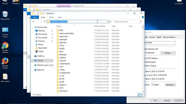This screenshot has width=186, height=104.
Task: Select Desktop in navigation pane
Action: (41, 31)
